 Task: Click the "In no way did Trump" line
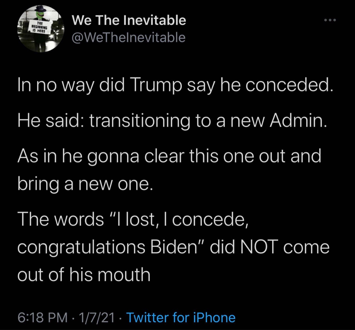click(x=175, y=85)
